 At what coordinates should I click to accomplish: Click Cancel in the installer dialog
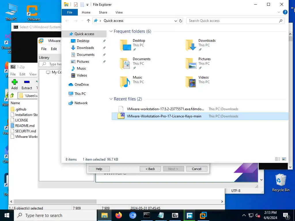[196, 169]
